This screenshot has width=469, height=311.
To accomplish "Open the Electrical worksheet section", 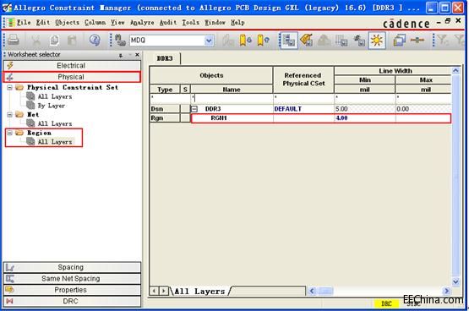I will coord(72,65).
